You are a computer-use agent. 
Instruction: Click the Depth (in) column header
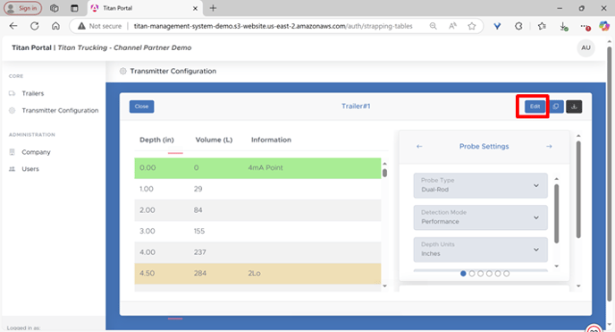[156, 140]
